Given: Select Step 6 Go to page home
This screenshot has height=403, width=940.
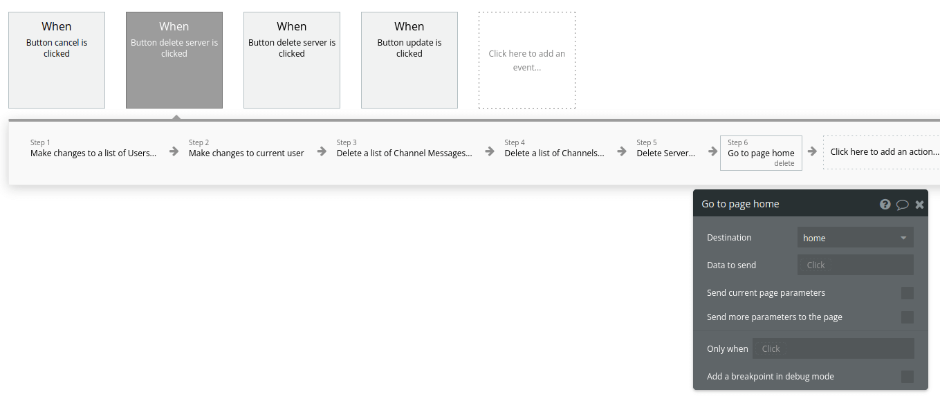Looking at the screenshot, I should tap(761, 152).
